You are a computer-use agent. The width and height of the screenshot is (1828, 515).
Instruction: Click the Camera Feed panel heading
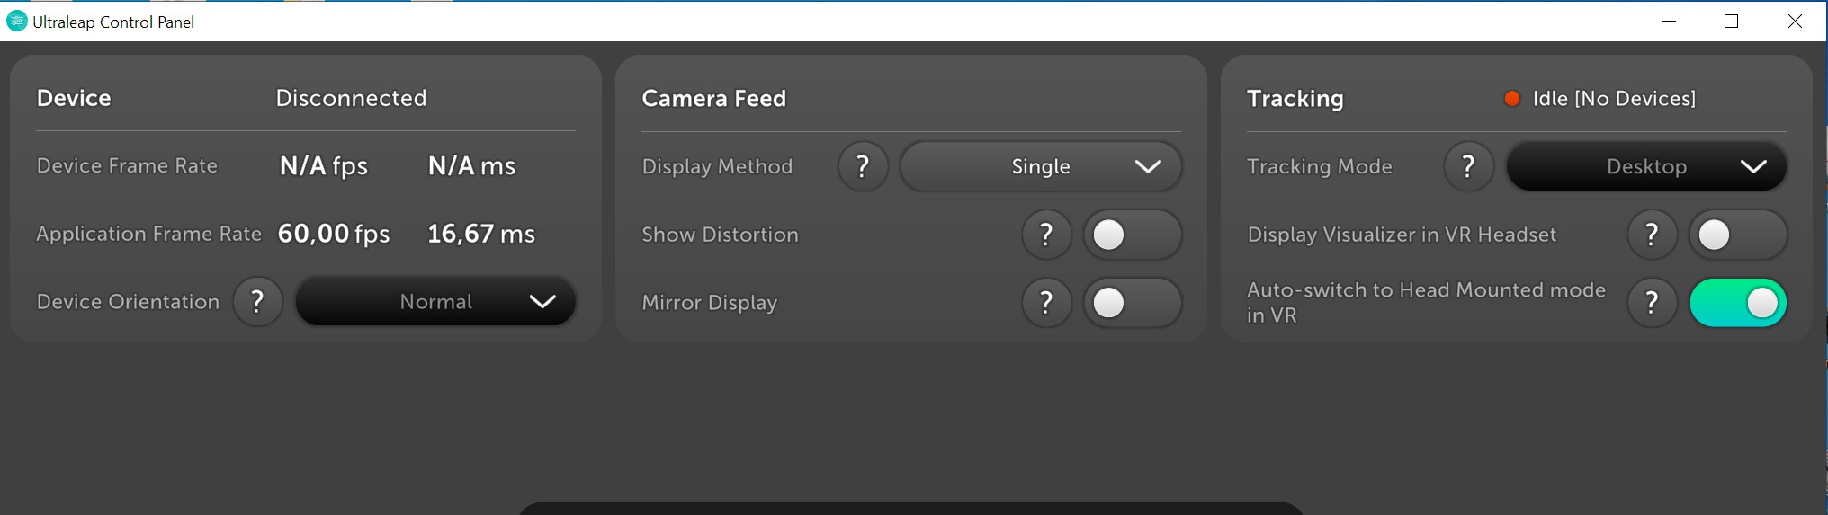(x=714, y=99)
